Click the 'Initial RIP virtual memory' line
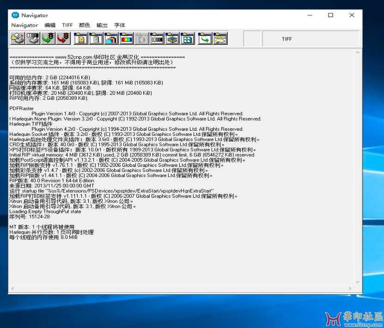 pyautogui.click(x=132, y=155)
